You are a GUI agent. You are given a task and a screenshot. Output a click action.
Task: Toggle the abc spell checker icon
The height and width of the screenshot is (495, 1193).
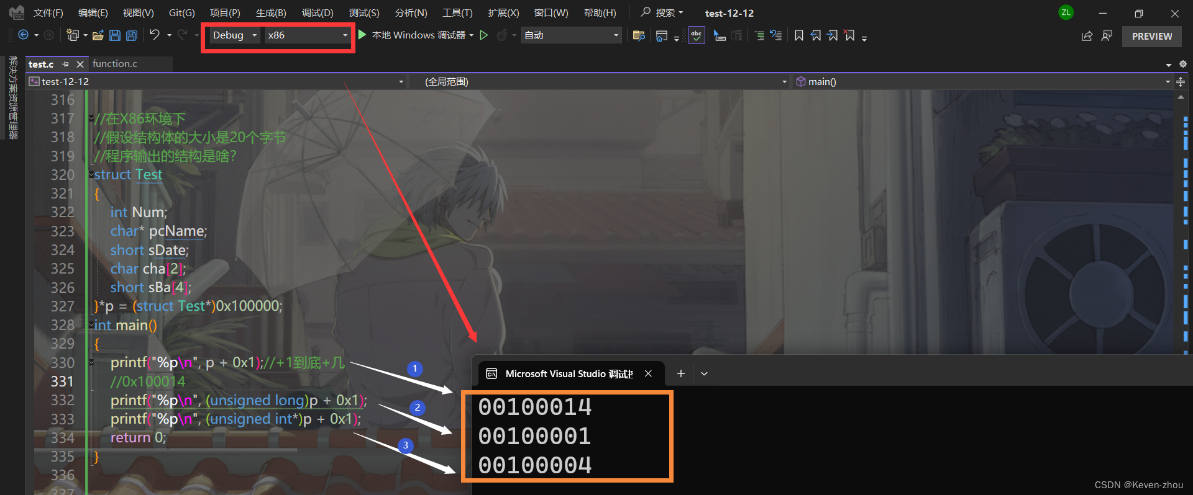[x=697, y=35]
